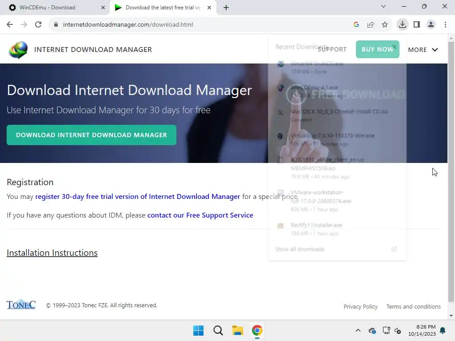Open VirtualBox-7.0.10 Win.exe download entry
Screen dimensions: 455x341
(337, 139)
